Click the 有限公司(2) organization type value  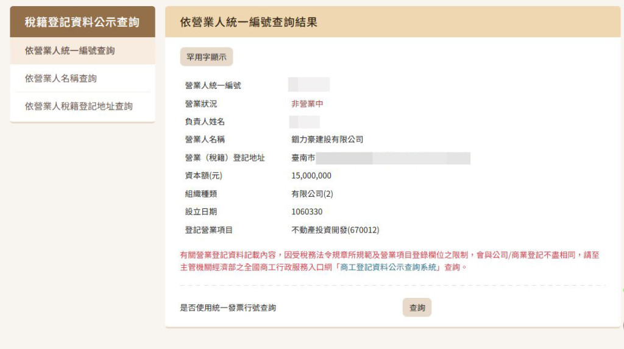tap(312, 194)
